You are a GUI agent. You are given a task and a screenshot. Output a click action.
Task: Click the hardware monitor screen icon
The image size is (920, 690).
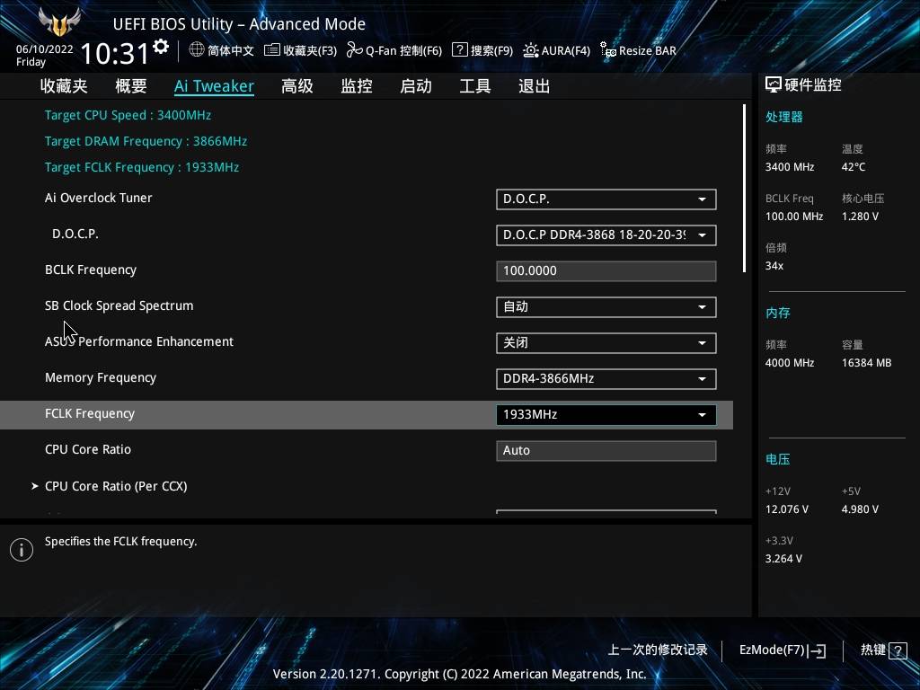774,85
